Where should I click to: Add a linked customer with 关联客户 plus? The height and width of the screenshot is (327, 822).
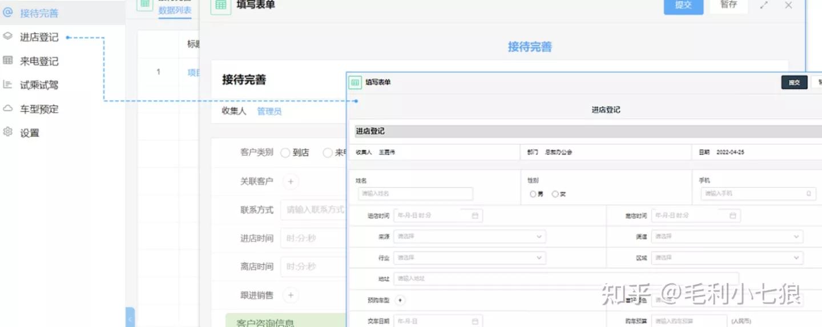(x=291, y=182)
